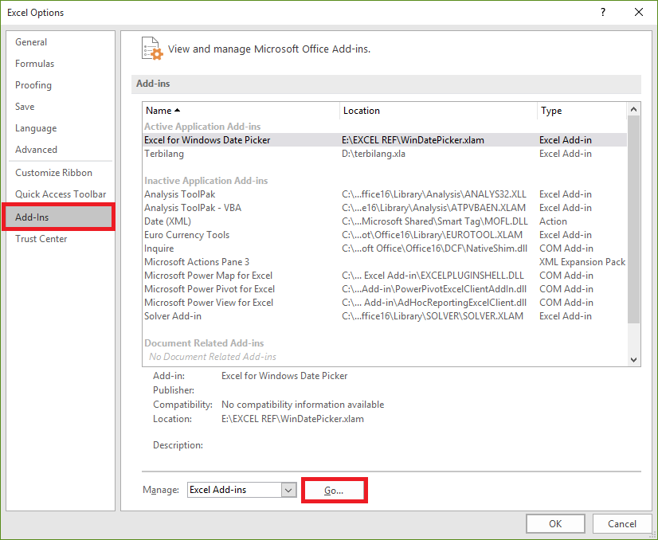The image size is (658, 540).
Task: Select the Analysis ToolPak row
Action: point(385,194)
